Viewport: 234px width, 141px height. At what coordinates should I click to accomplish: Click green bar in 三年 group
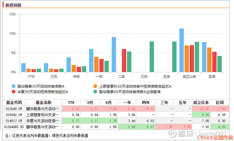[152, 57]
